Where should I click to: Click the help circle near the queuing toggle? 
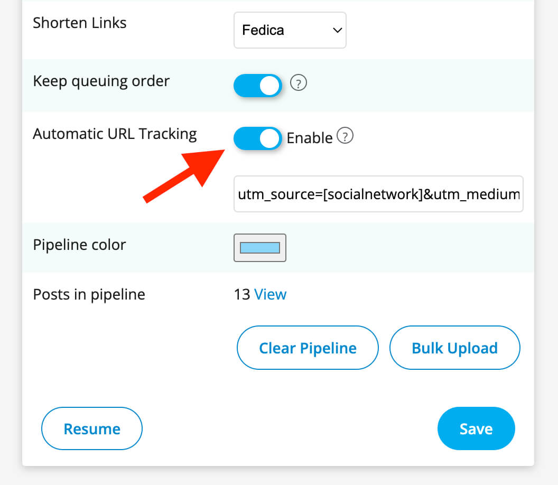tap(298, 83)
